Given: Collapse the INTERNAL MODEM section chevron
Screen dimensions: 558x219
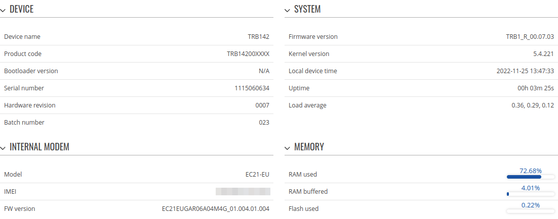Looking at the screenshot, I should (3, 148).
